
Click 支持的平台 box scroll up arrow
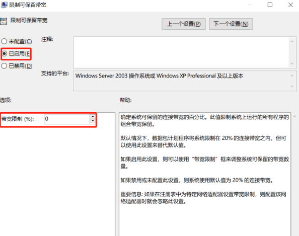point(292,75)
